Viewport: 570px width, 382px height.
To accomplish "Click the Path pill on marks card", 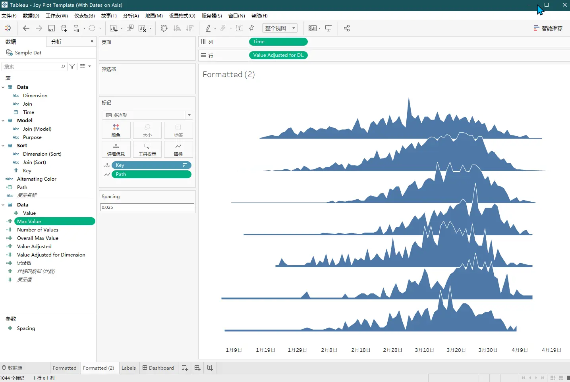I will [151, 174].
